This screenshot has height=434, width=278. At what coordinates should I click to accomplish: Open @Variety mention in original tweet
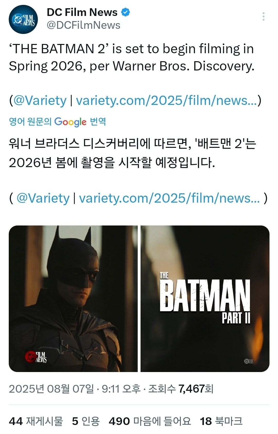[40, 100]
